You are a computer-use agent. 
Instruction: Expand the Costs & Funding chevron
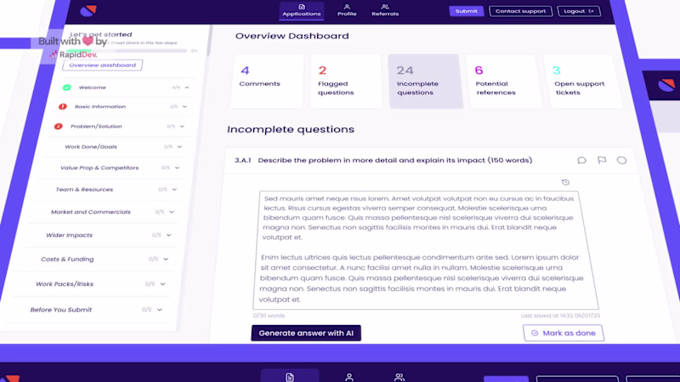coord(166,259)
